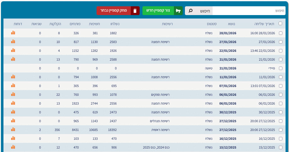This screenshot has height=152, width=289.
Task: Open reports icon for the 28/01/2026 campaign
Action: [x=13, y=33]
